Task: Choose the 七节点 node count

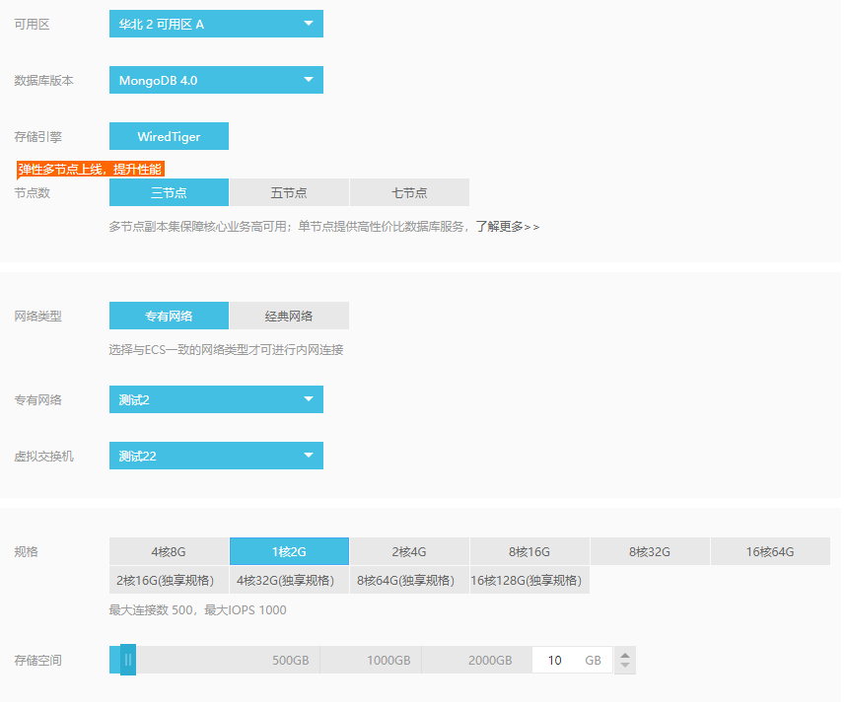Action: click(409, 192)
